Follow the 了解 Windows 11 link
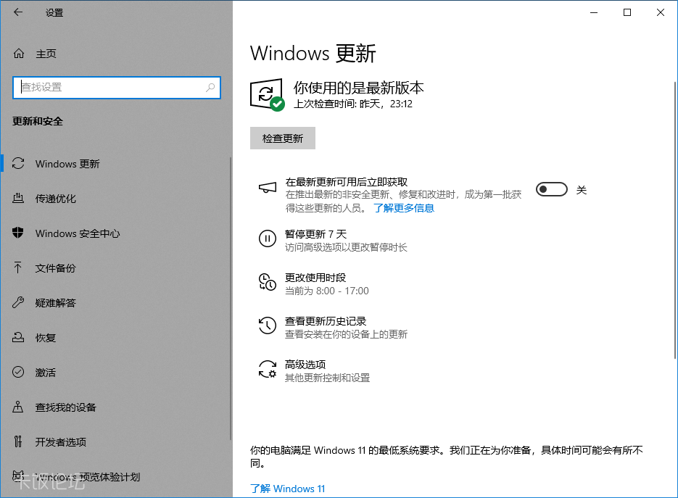The width and height of the screenshot is (678, 498). (287, 489)
